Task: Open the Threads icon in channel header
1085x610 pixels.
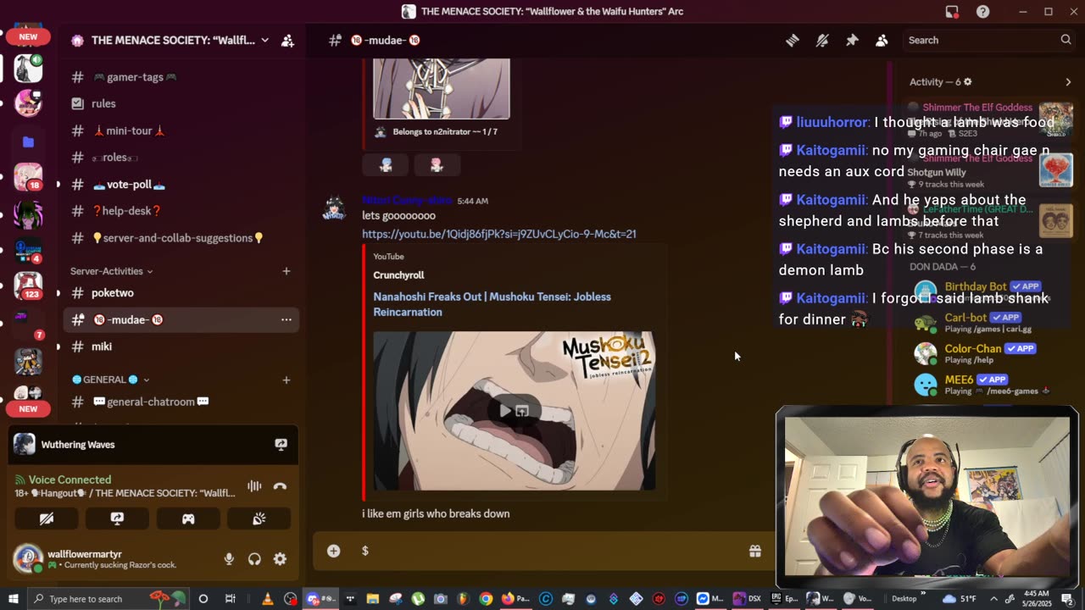Action: point(793,40)
